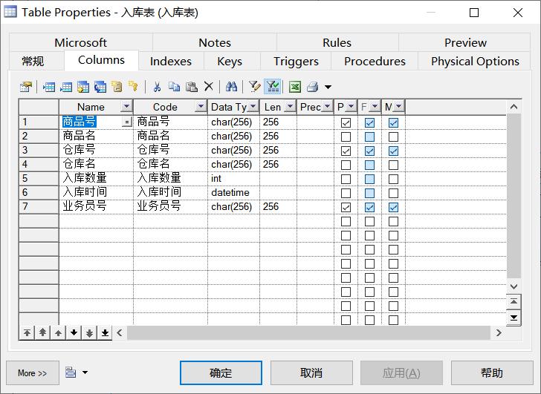Click the Print toolbar icon
The height and width of the screenshot is (394, 541).
pyautogui.click(x=313, y=87)
